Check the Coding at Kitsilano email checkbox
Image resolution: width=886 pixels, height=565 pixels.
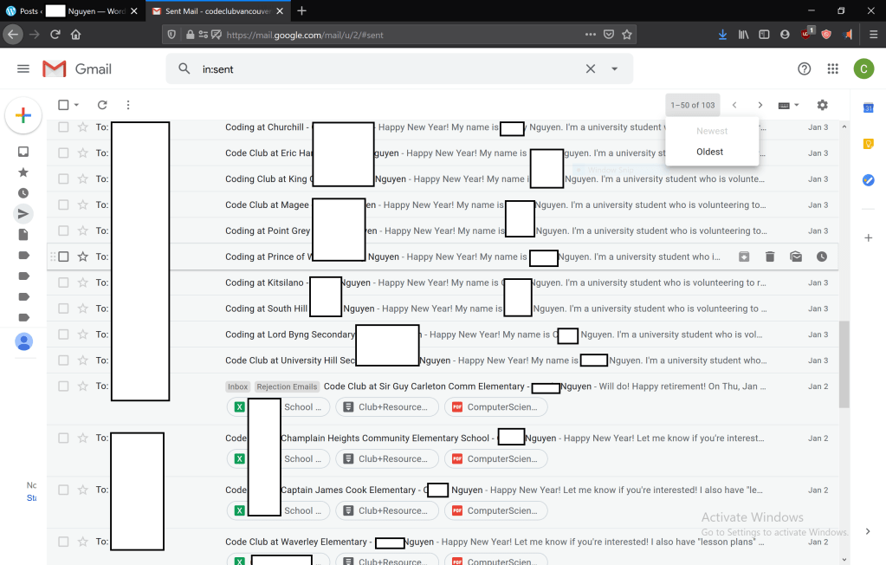click(x=63, y=282)
